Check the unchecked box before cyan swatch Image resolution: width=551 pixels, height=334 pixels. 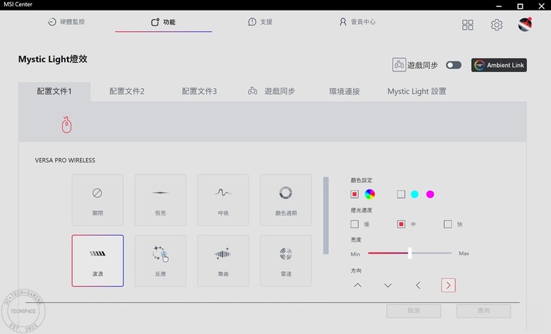[401, 194]
